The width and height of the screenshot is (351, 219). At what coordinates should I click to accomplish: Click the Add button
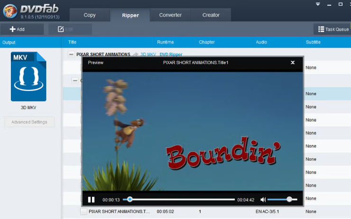click(x=22, y=29)
